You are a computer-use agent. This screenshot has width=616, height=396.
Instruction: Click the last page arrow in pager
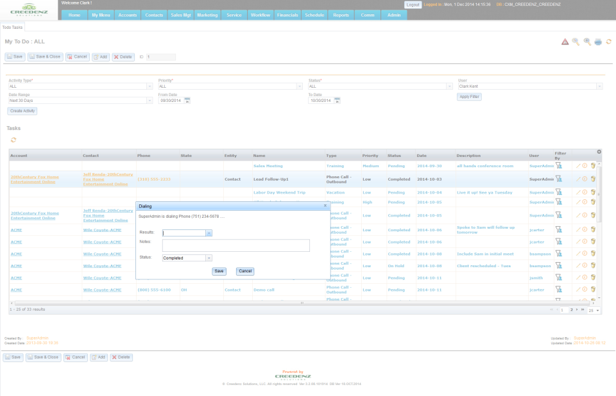pyautogui.click(x=583, y=309)
